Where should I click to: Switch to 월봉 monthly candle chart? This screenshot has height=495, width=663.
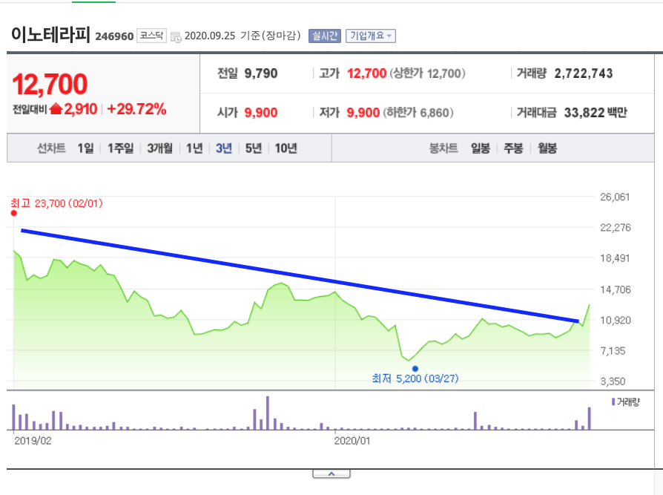(x=547, y=148)
